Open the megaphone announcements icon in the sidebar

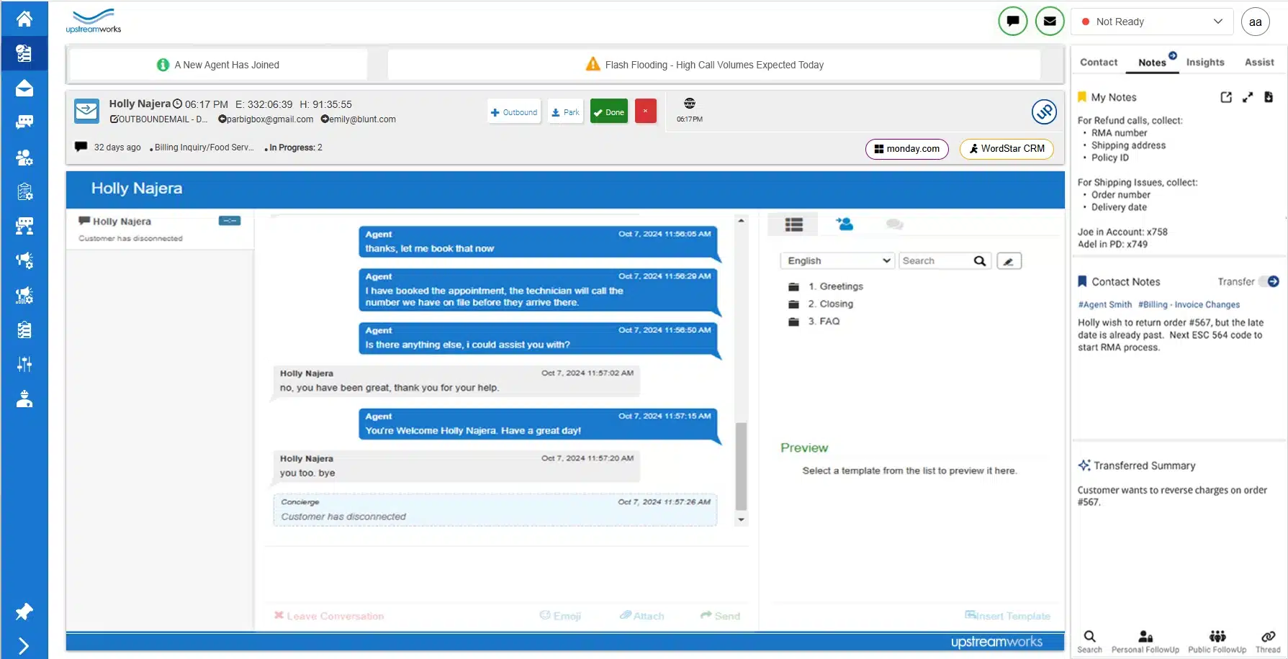24,260
